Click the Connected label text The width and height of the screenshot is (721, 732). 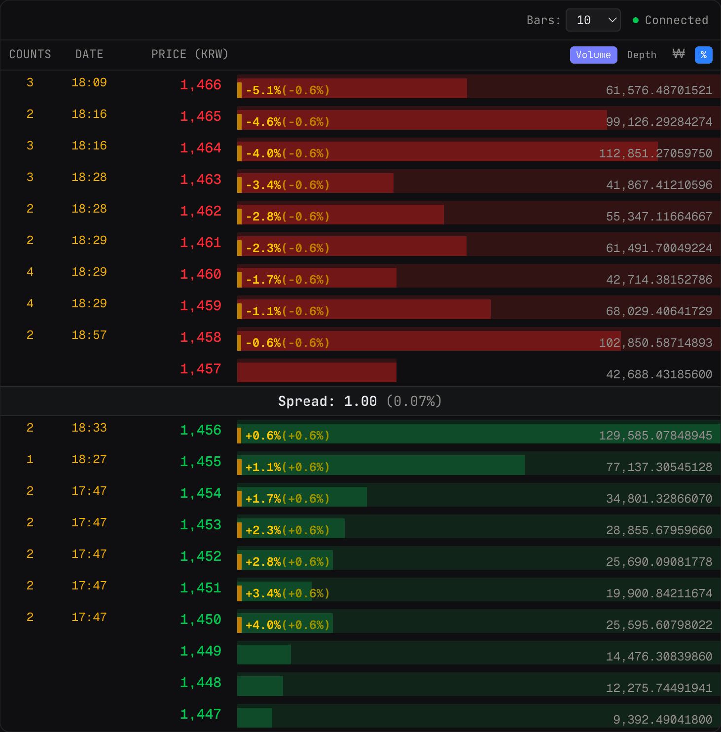click(676, 20)
